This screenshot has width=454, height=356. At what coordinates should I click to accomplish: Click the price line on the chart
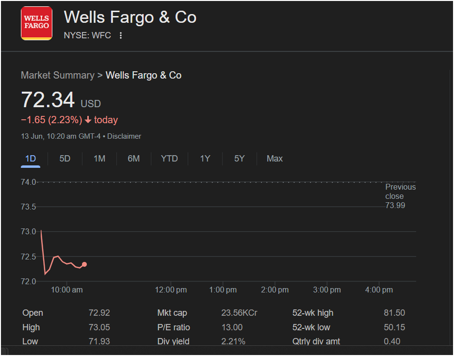(x=58, y=257)
